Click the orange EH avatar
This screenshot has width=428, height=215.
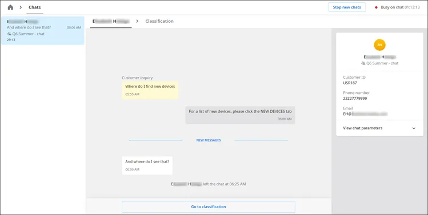379,45
